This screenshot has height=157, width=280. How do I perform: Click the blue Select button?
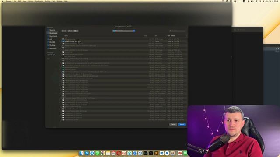coord(182,124)
